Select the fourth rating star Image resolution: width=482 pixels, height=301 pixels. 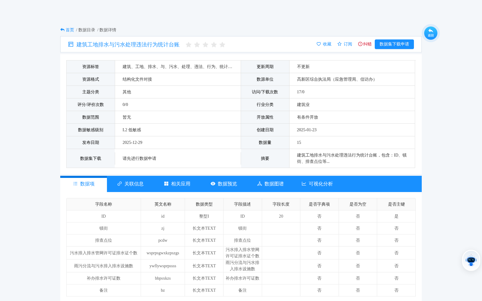(x=214, y=45)
